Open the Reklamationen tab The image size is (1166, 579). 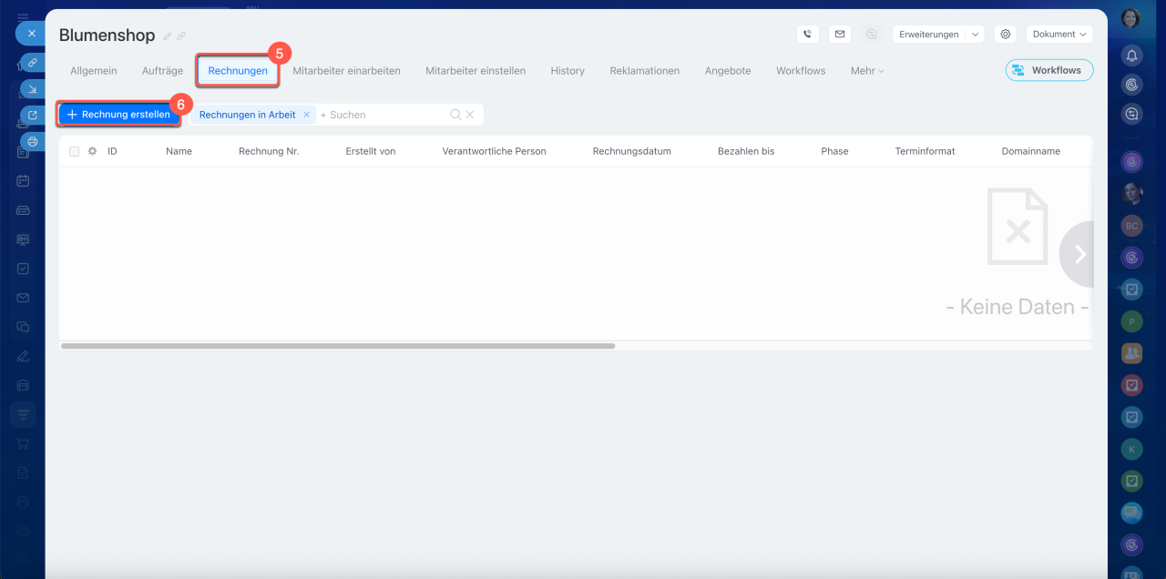[x=644, y=70]
